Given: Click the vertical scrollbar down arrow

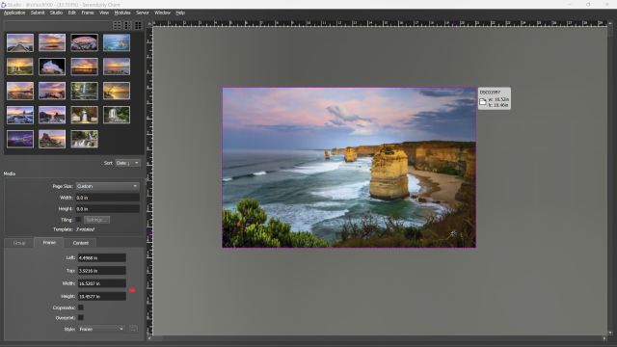Looking at the screenshot, I should coord(610,333).
